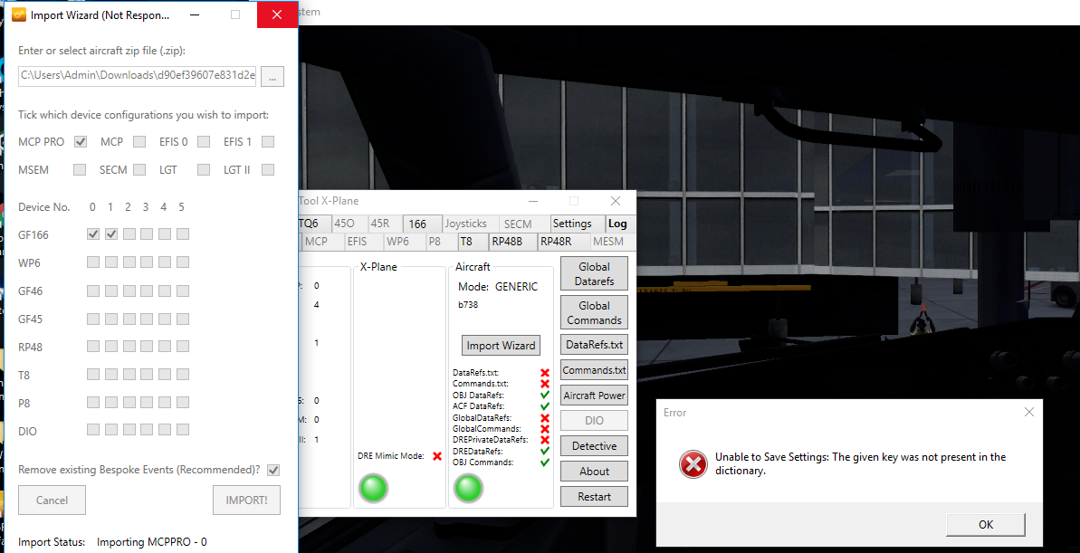Click the red X next to DataRefs.txt status

pyautogui.click(x=545, y=373)
